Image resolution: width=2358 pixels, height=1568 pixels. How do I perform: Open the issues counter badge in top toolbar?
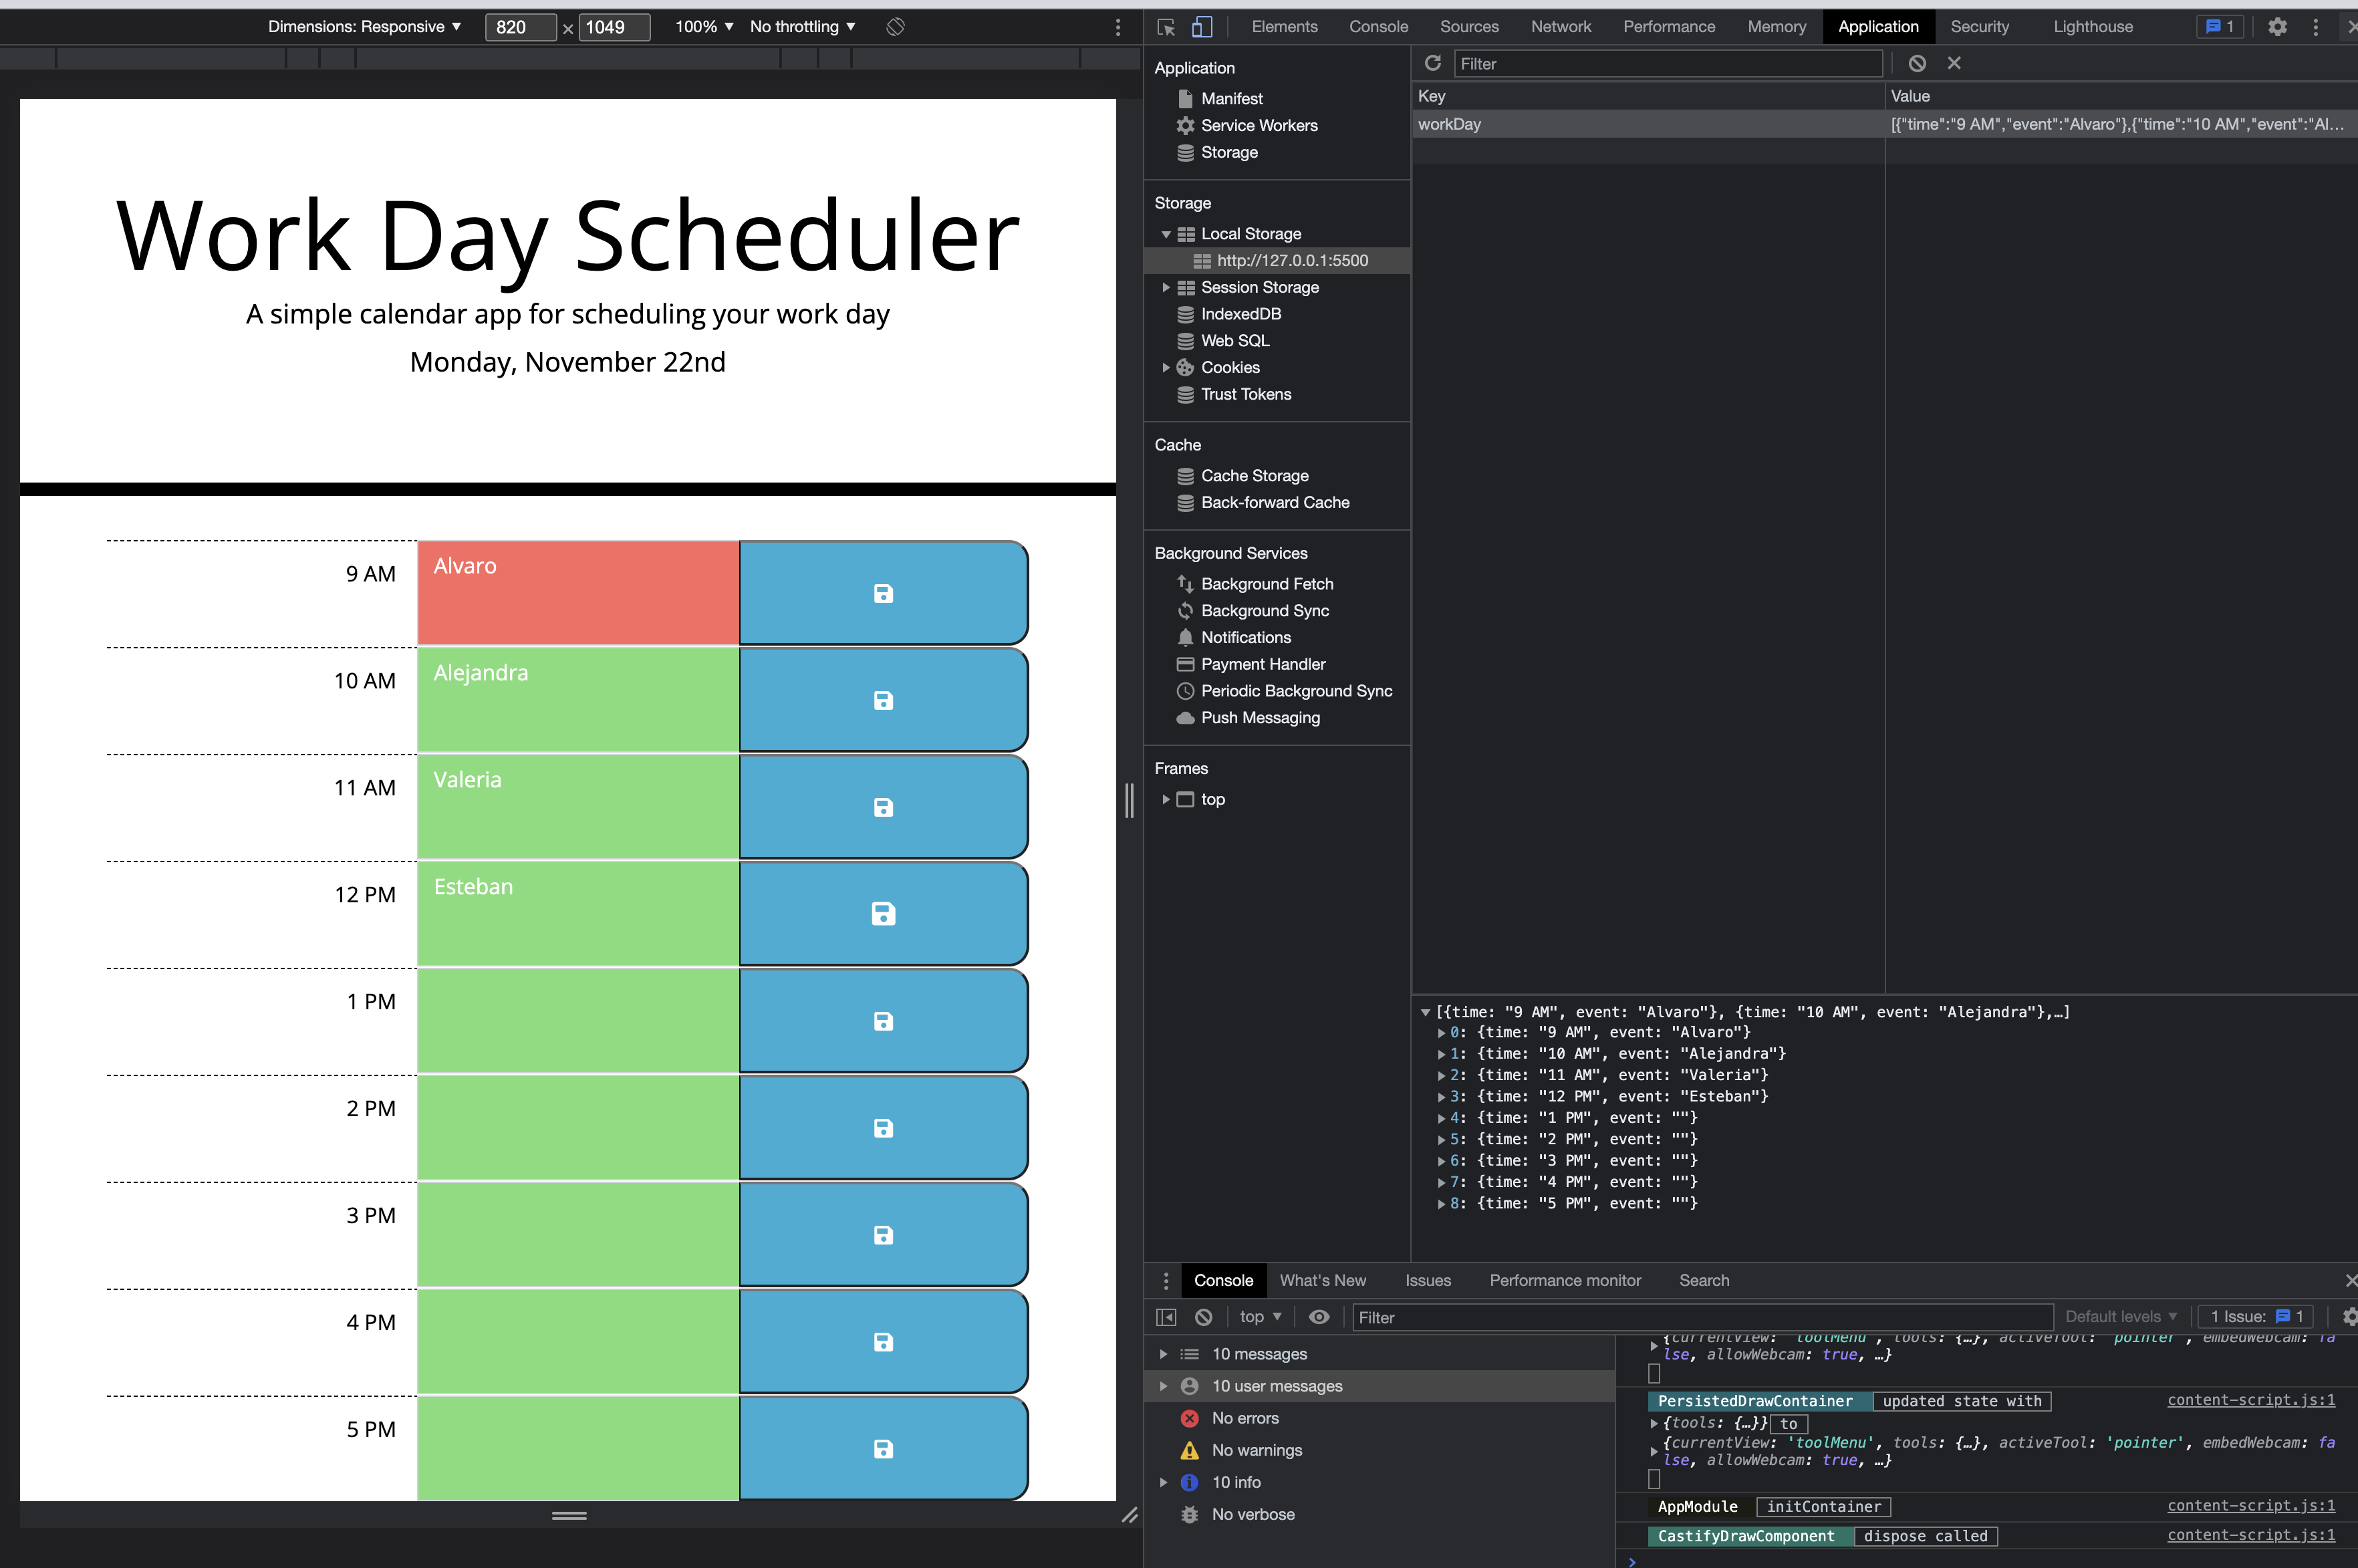pyautogui.click(x=2220, y=27)
